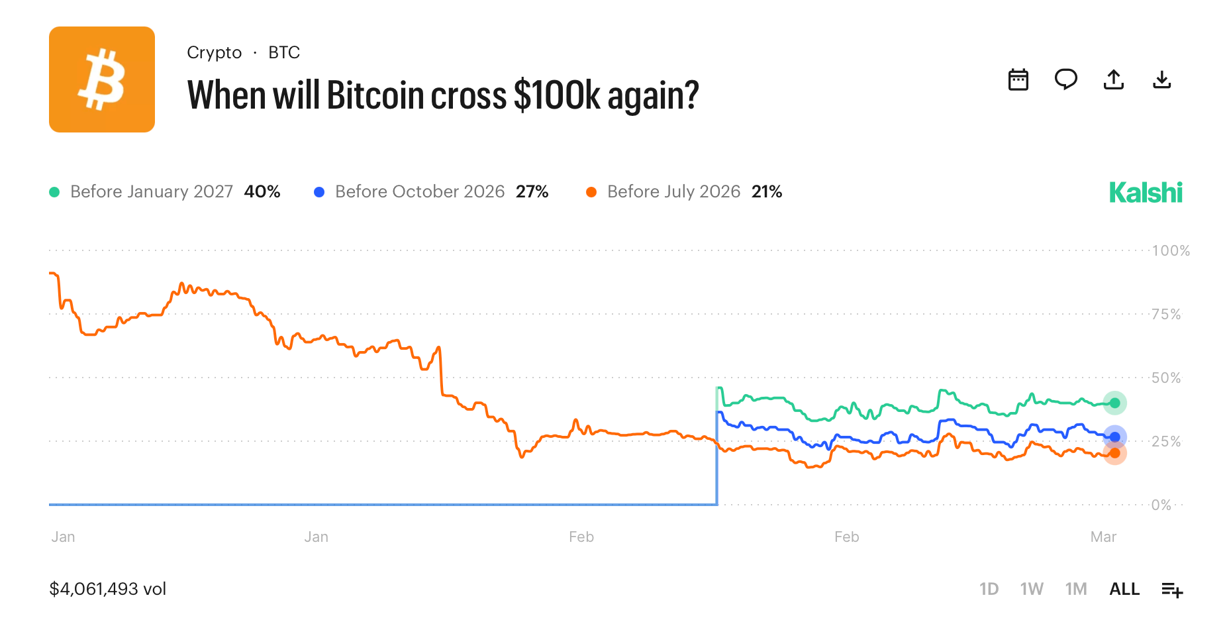
Task: Open the market calendar icon
Action: (x=1018, y=79)
